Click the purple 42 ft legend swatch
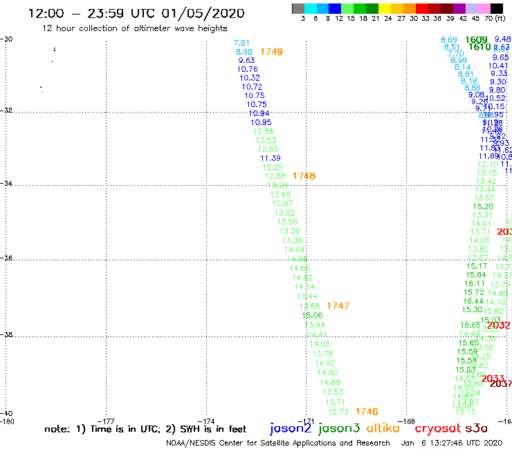 (x=459, y=8)
